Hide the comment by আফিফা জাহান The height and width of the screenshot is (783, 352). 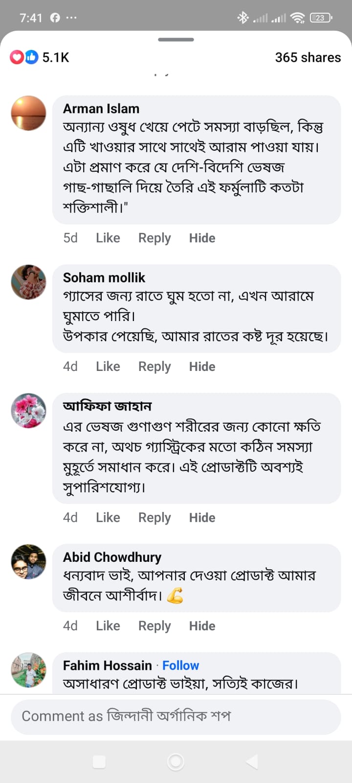tap(202, 518)
